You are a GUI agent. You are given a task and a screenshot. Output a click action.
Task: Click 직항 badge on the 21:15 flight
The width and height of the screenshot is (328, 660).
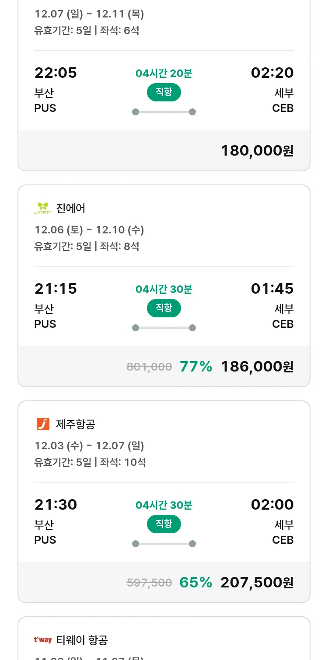164,308
